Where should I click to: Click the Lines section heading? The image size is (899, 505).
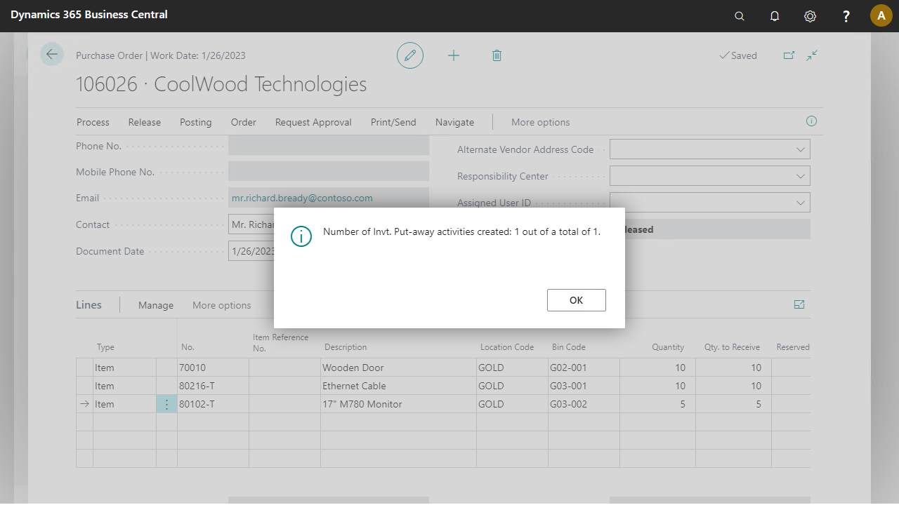pos(88,305)
